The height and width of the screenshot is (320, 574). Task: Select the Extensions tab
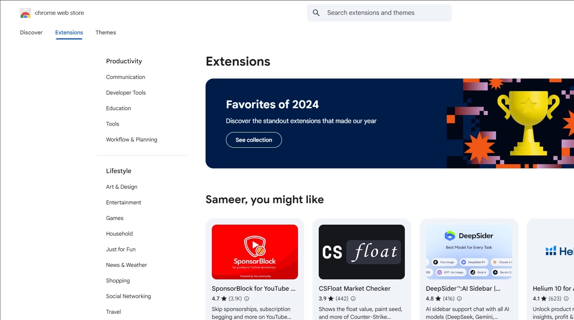tap(69, 32)
